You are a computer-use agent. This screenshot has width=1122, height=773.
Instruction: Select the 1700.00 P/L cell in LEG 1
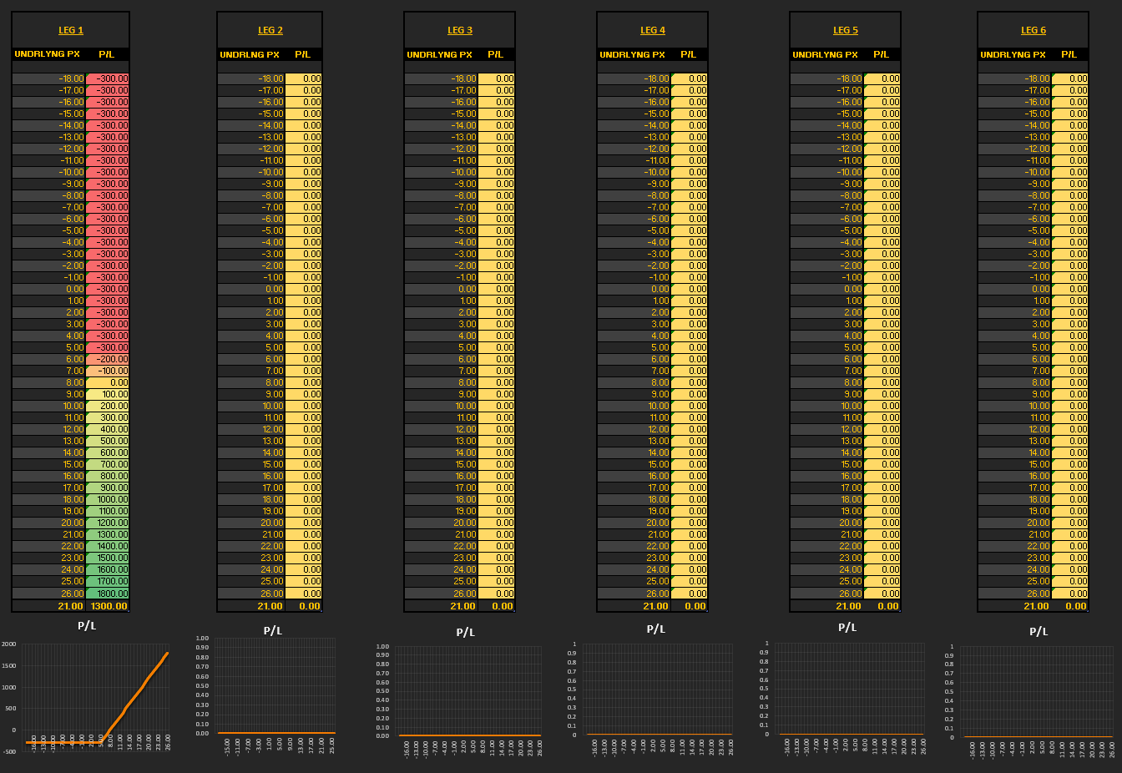point(108,581)
